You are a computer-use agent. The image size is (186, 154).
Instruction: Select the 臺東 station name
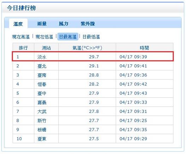coord(42,139)
